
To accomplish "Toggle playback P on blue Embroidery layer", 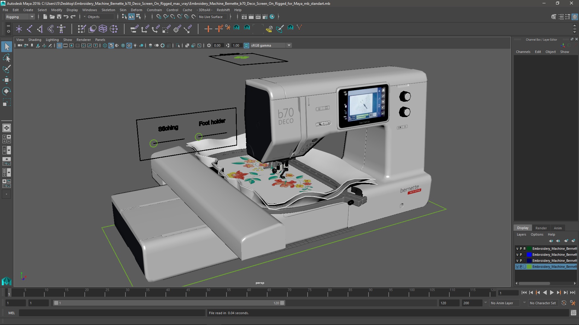I will click(x=521, y=255).
